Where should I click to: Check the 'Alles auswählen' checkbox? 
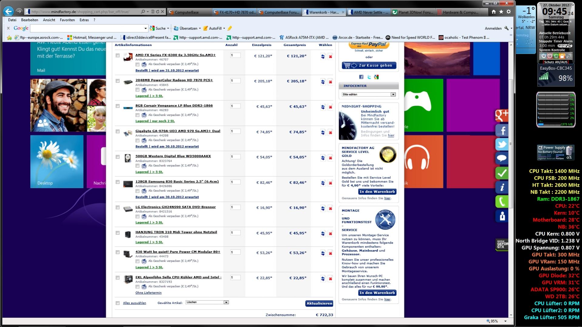click(x=118, y=303)
